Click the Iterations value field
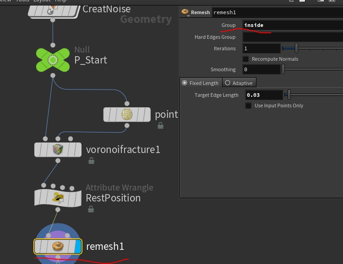This screenshot has height=264, width=343. 261,48
